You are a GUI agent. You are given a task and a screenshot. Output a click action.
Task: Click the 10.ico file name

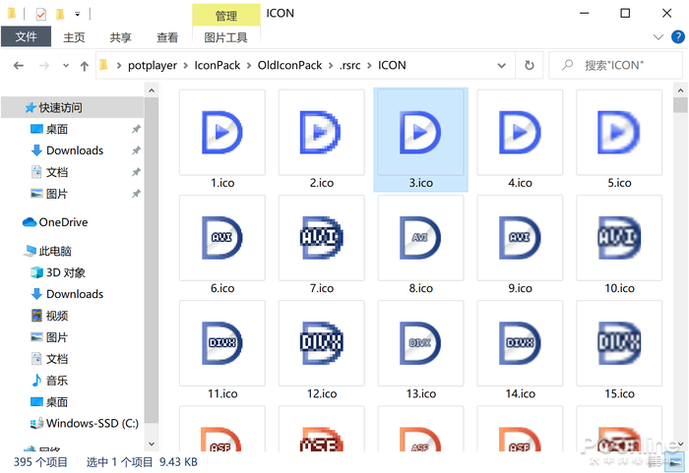pyautogui.click(x=619, y=288)
